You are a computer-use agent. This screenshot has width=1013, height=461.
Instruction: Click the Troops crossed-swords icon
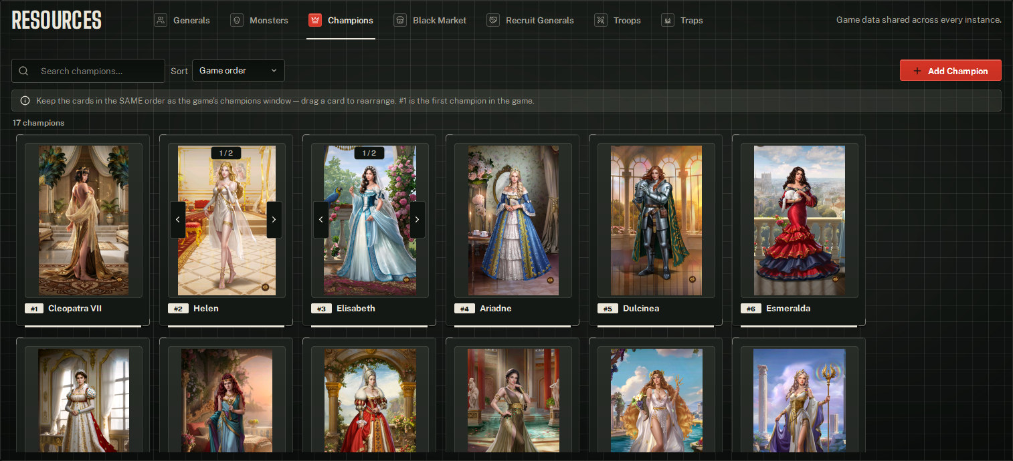click(601, 20)
